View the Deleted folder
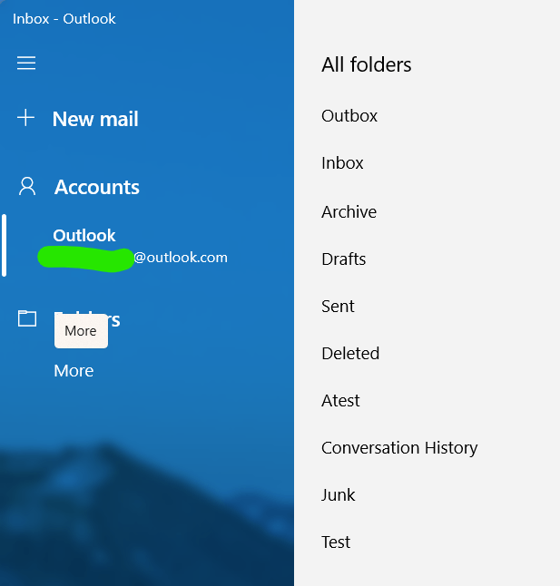 coord(350,354)
